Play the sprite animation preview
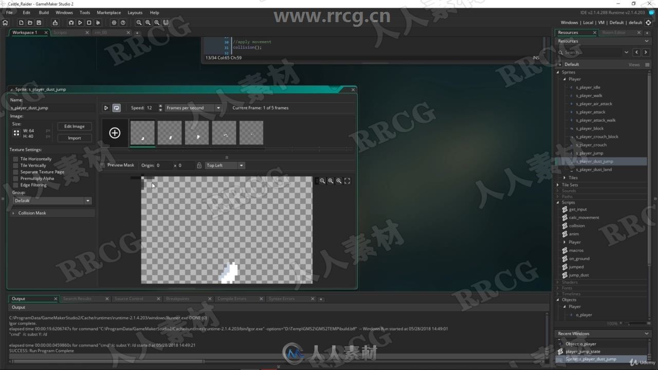 pos(106,108)
